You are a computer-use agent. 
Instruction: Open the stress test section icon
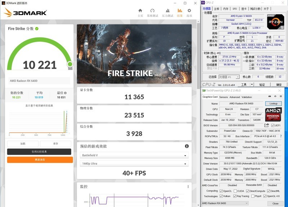pos(168,12)
